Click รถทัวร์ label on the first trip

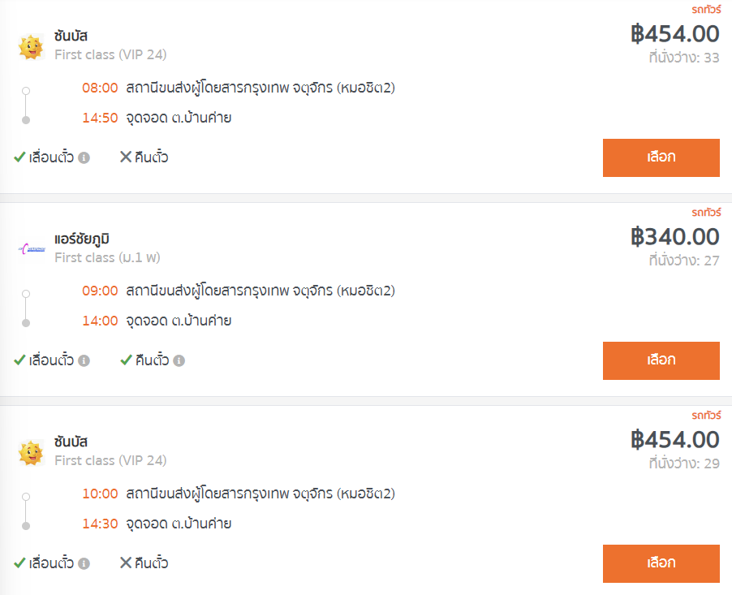(x=706, y=10)
